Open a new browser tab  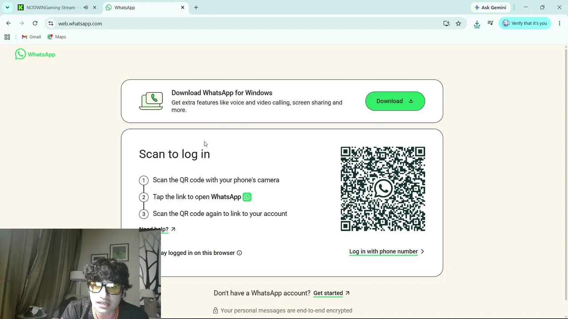[x=196, y=8]
